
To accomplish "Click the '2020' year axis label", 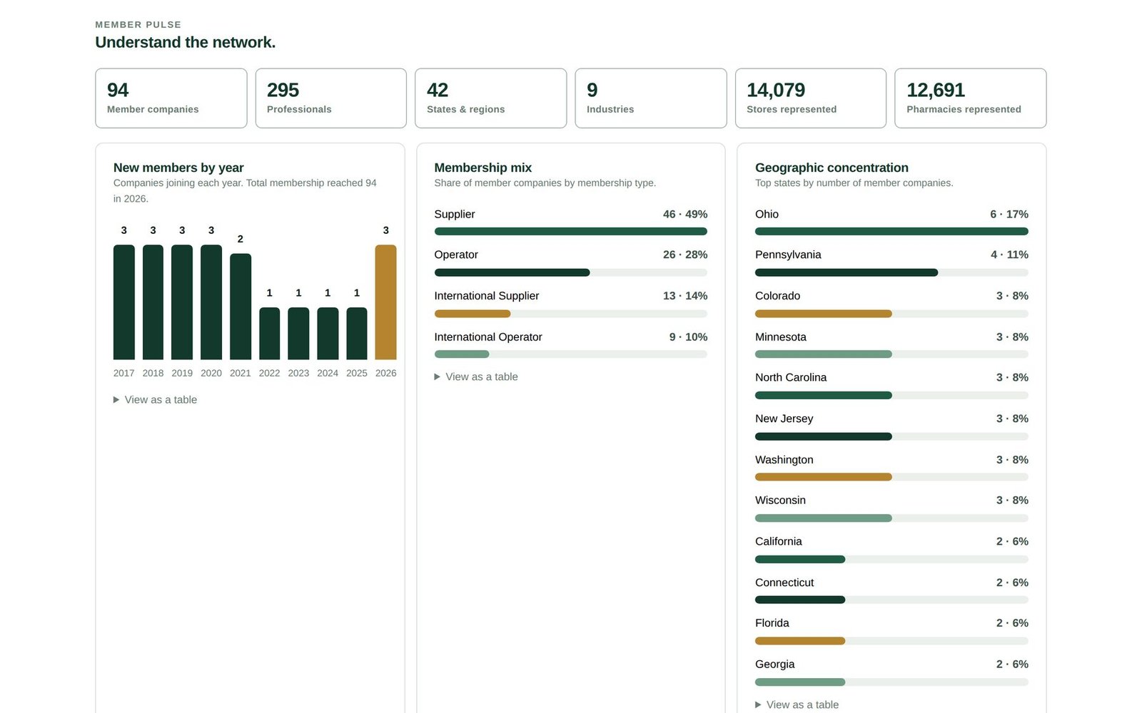I will click(211, 373).
